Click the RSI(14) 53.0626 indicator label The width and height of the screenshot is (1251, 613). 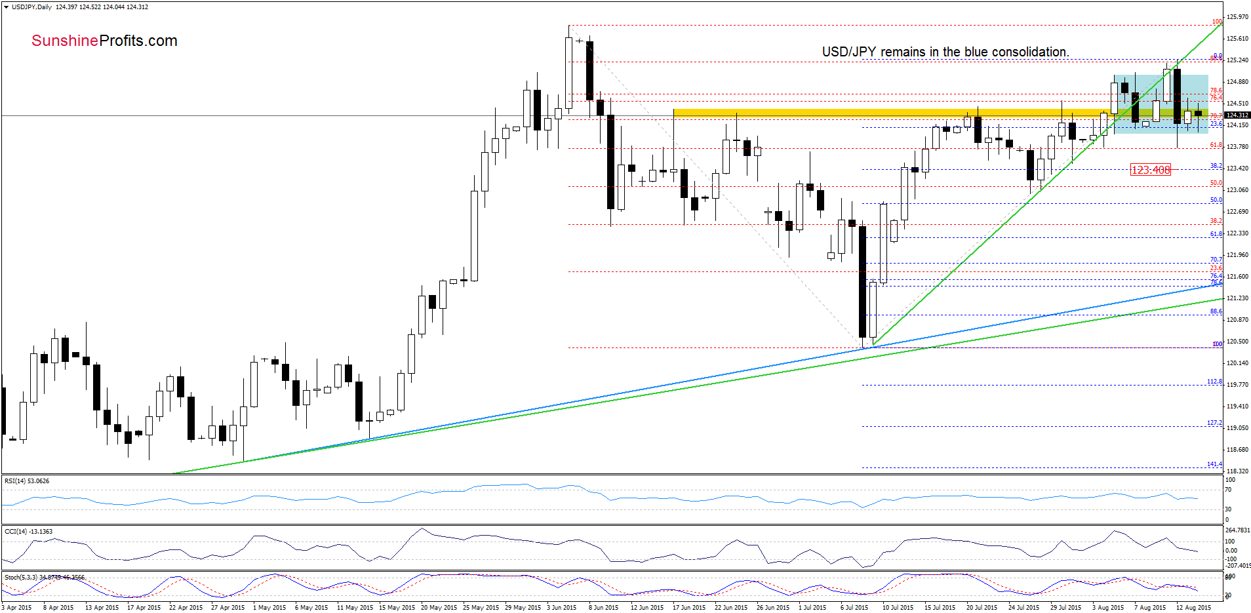27,481
